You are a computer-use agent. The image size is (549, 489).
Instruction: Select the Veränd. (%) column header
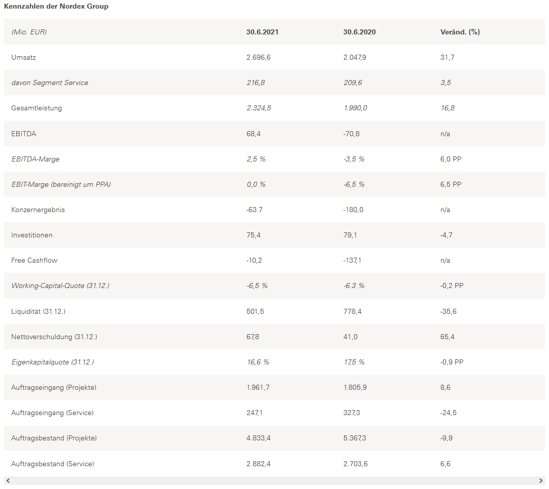(x=460, y=32)
